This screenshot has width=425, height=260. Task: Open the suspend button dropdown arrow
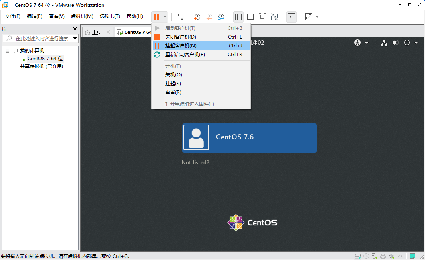(164, 17)
